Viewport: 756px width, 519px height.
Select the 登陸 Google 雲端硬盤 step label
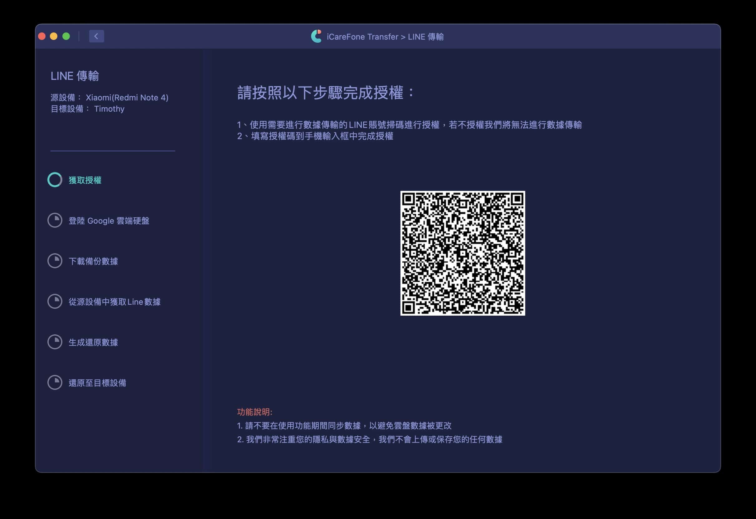(109, 221)
